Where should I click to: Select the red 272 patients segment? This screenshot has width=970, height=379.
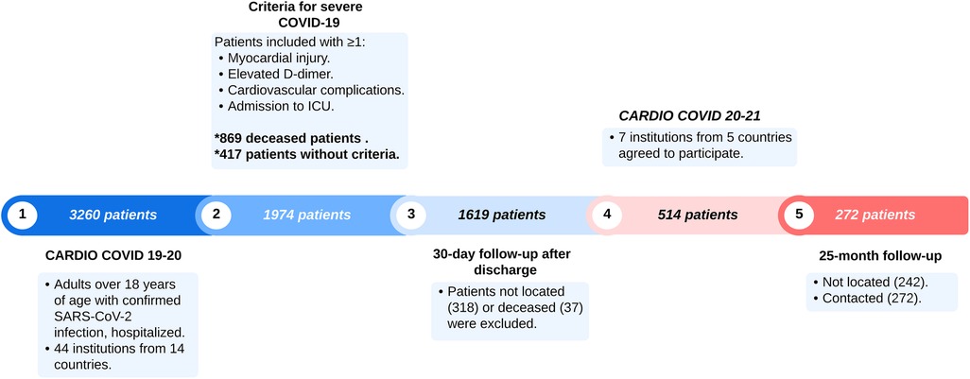(x=881, y=215)
